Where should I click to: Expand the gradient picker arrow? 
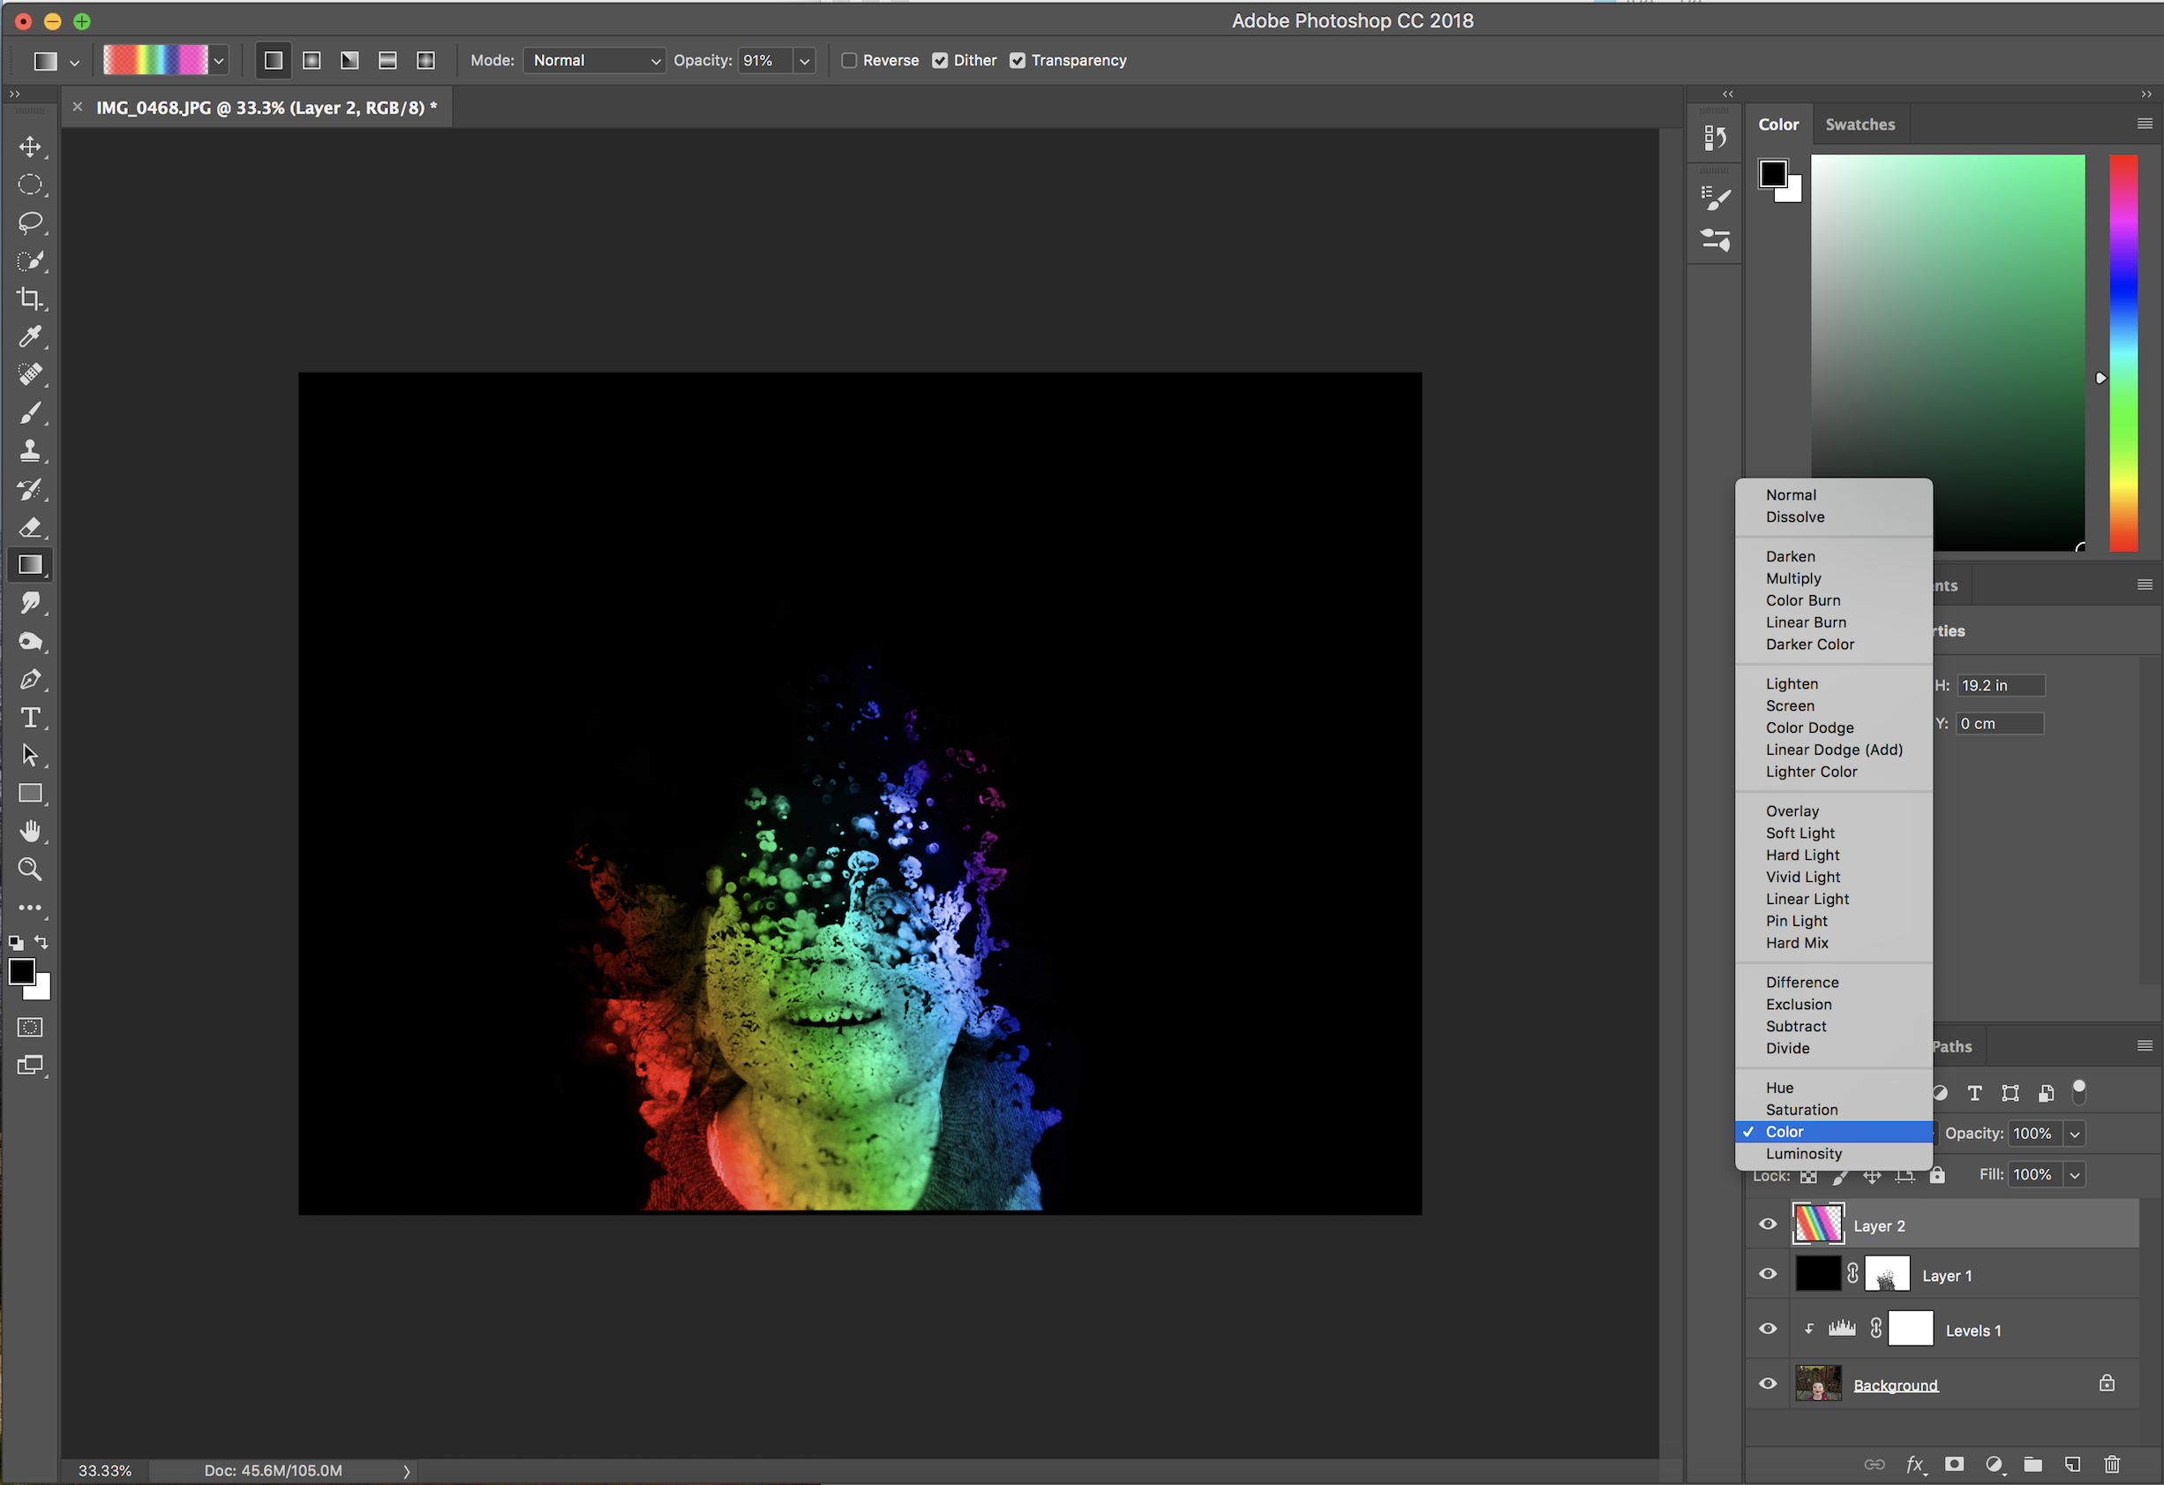(x=219, y=62)
